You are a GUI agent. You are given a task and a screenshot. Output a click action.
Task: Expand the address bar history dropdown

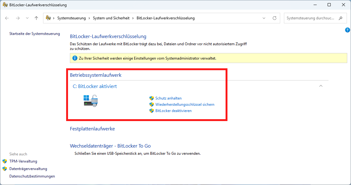[x=264, y=18]
